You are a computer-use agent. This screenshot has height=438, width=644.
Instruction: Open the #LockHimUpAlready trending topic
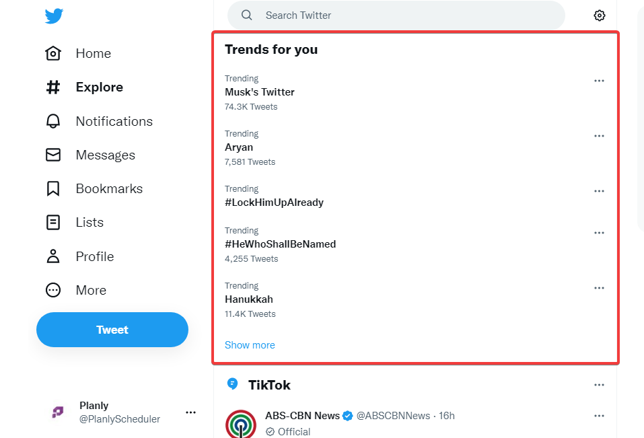(274, 203)
